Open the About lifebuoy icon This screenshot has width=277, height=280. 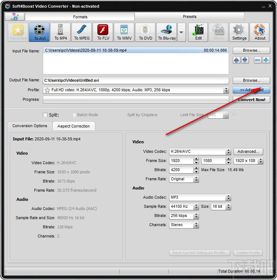tap(259, 32)
